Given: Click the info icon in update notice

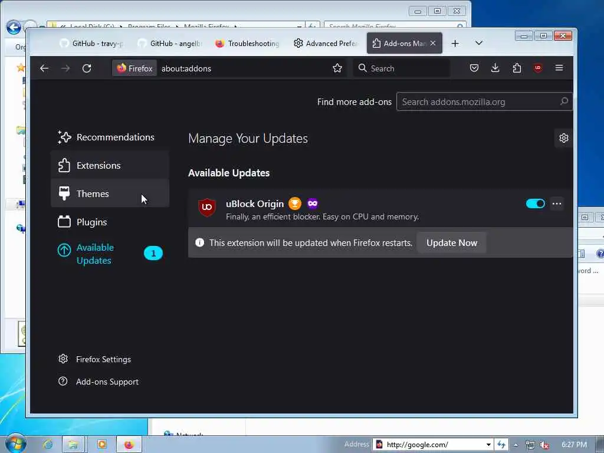Looking at the screenshot, I should 199,242.
